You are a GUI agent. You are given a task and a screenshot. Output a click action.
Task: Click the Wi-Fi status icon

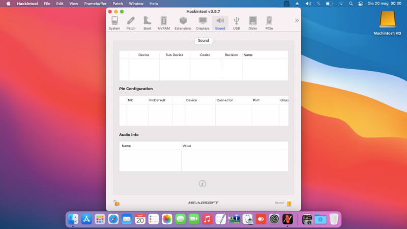341,4
